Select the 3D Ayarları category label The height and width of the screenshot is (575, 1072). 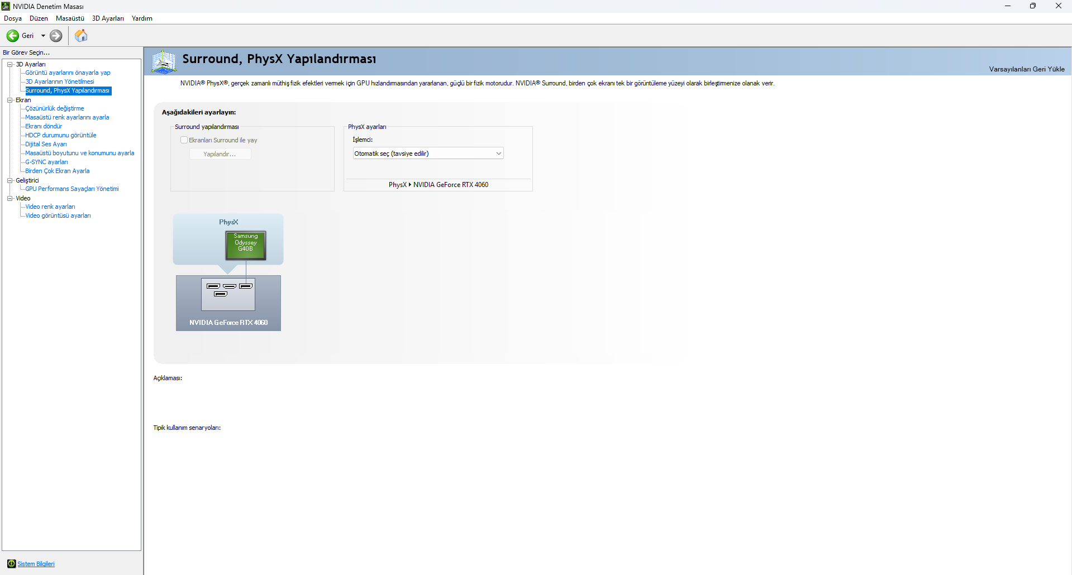click(x=31, y=64)
